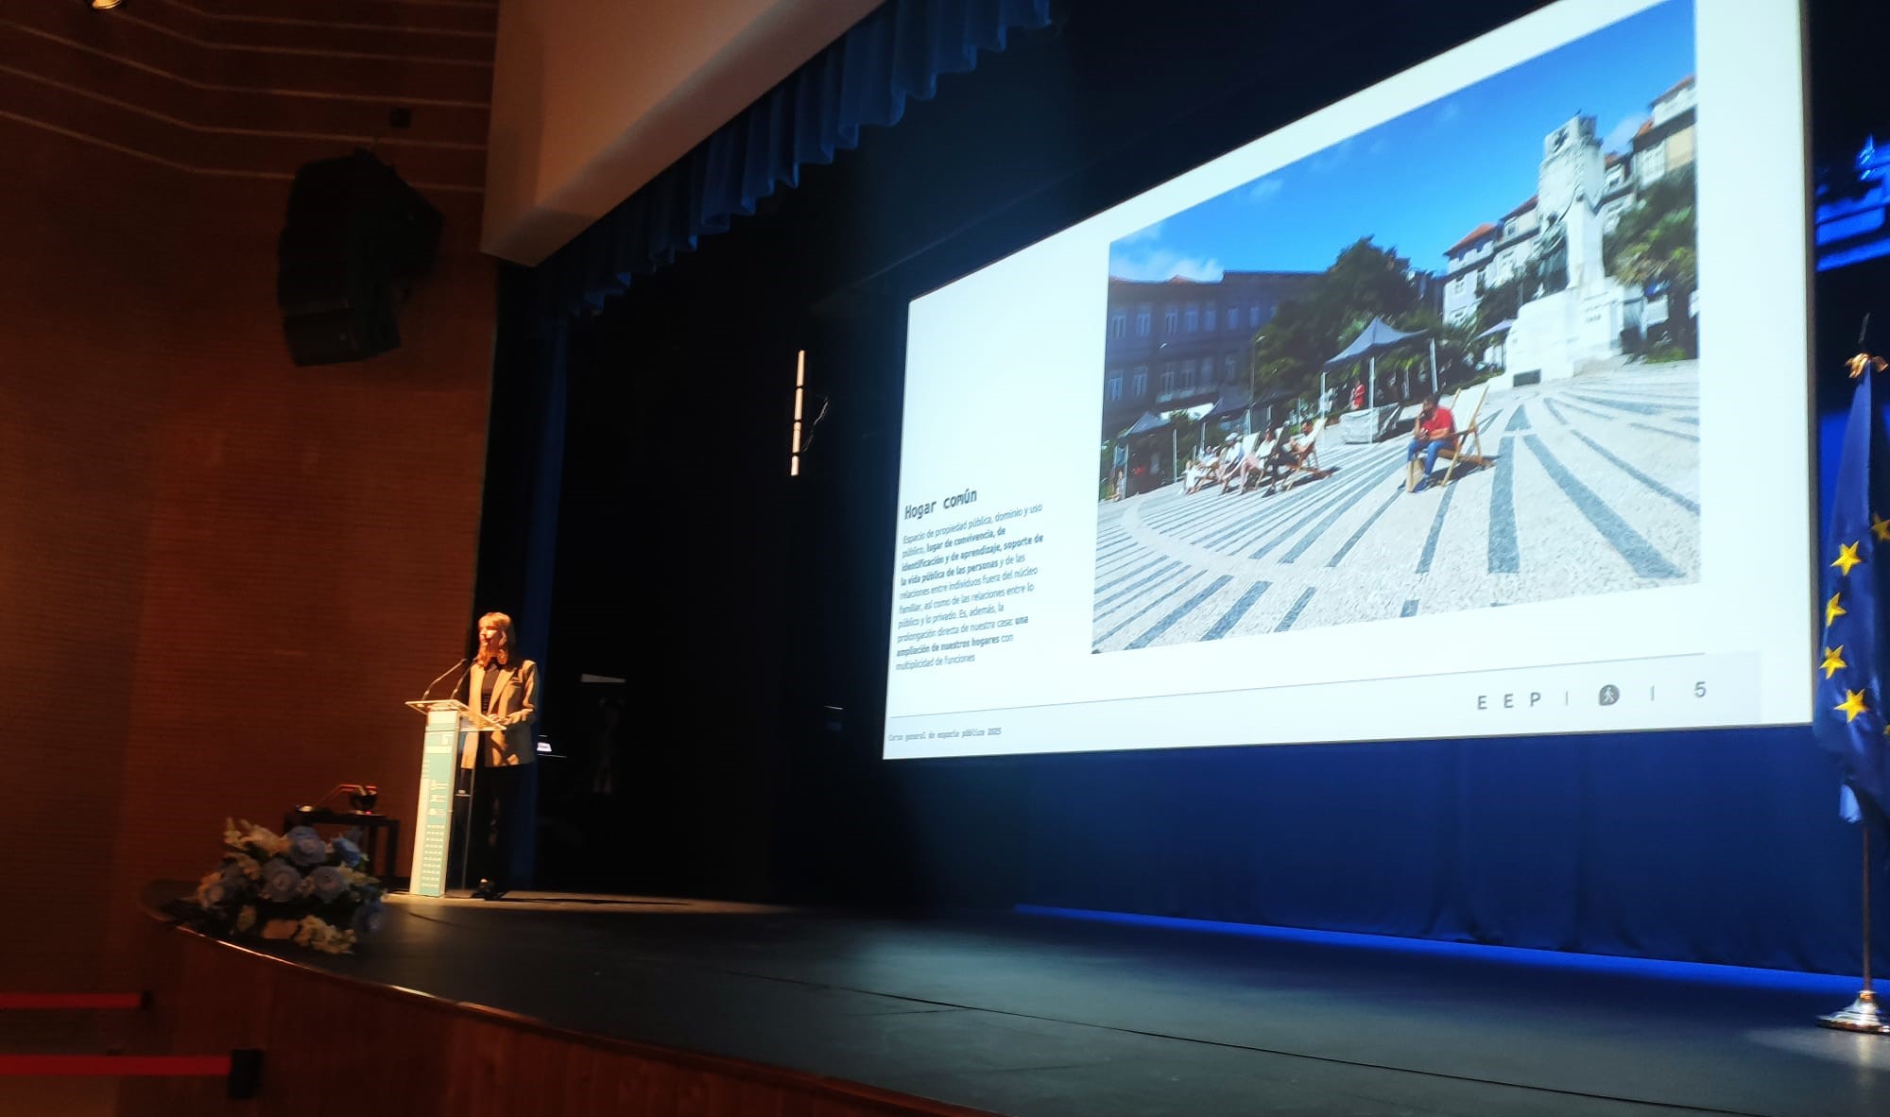Click the 'EEP' text in slide footer

(1509, 700)
